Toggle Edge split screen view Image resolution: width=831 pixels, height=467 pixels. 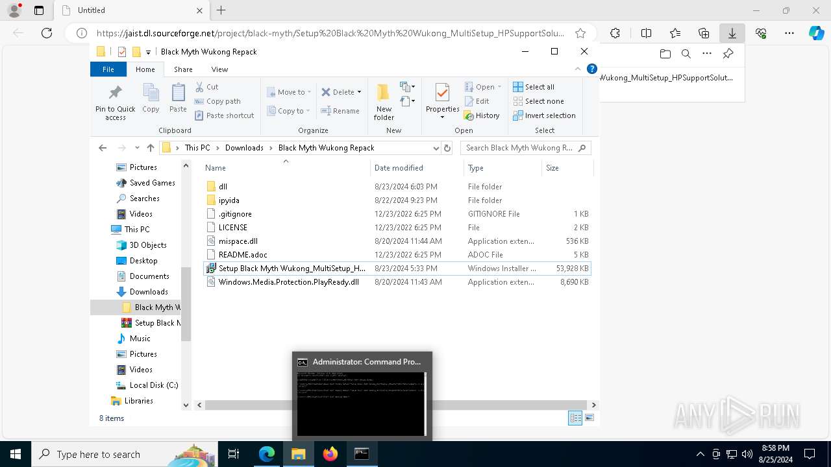646,33
